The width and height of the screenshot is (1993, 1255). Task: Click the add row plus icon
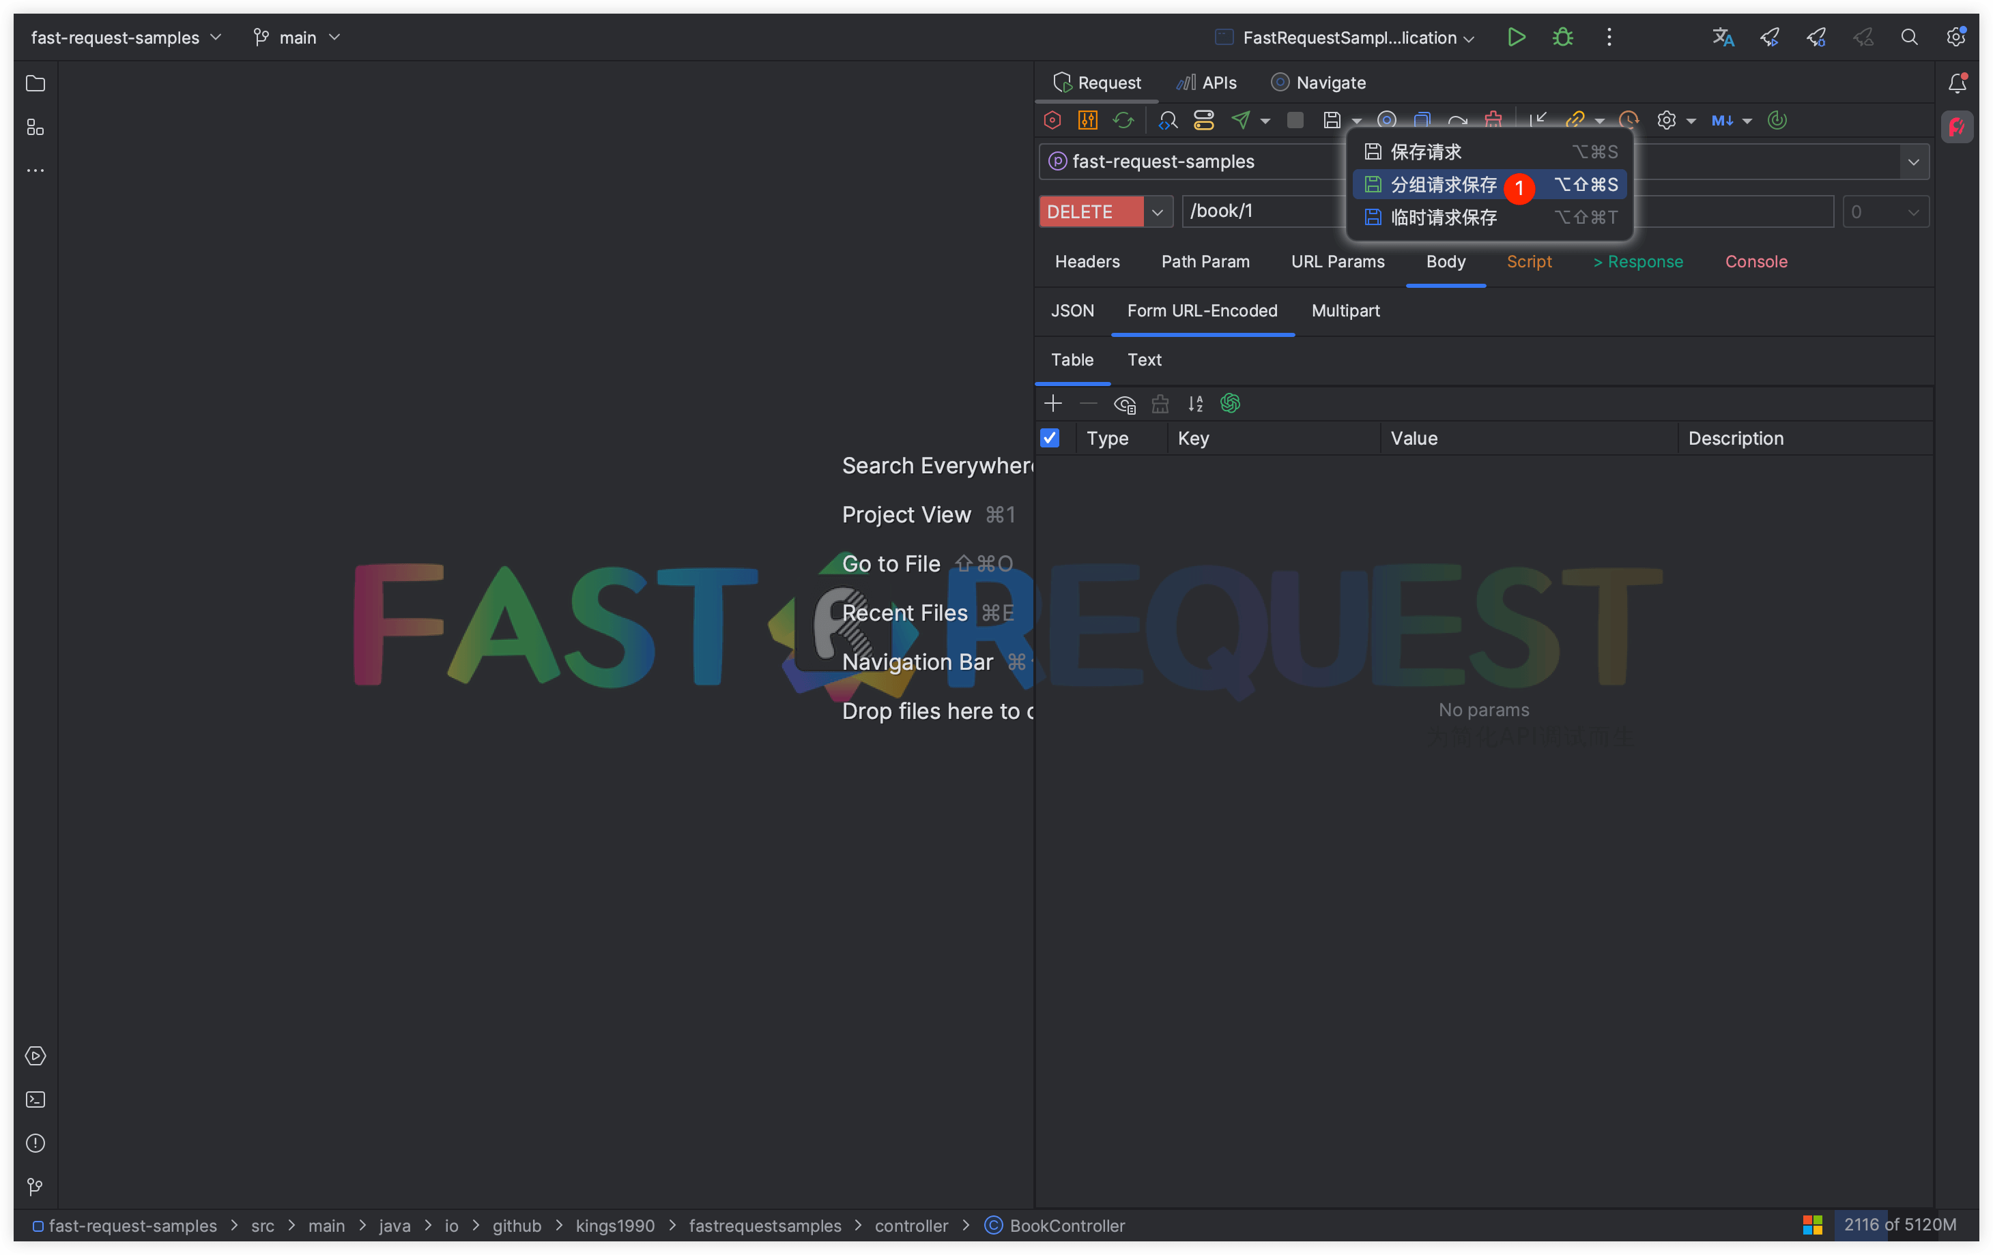point(1052,404)
